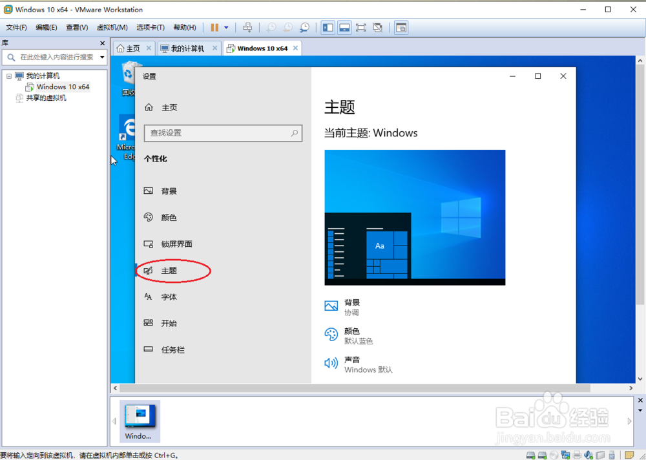Open the thumbnail bar options dropdown
The image size is (646, 460).
click(x=640, y=410)
